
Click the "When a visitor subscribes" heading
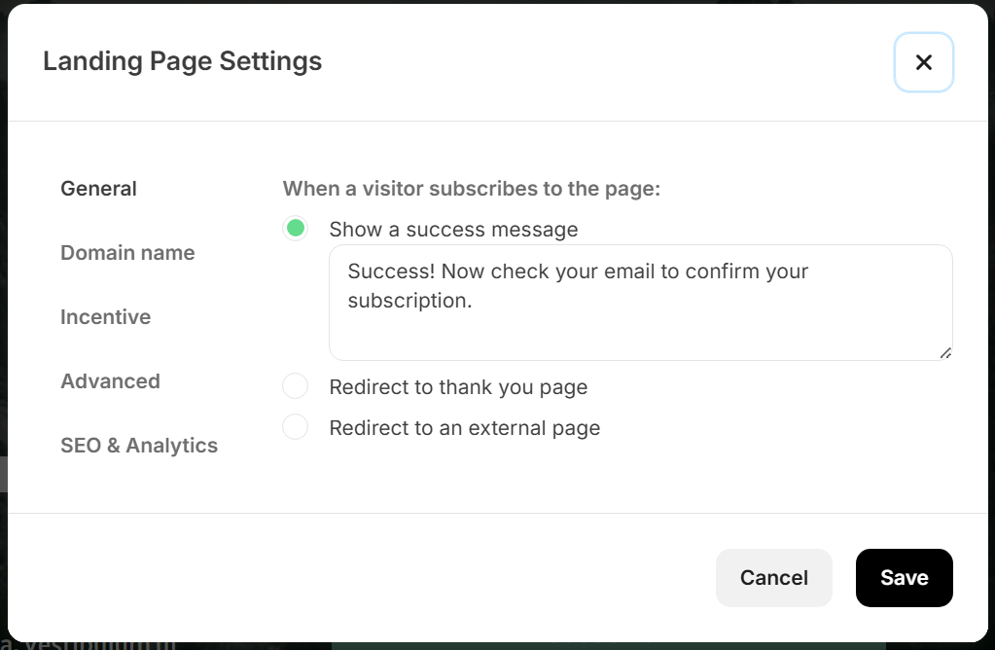[x=471, y=189]
